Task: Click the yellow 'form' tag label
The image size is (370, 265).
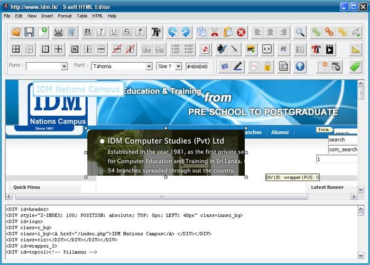Action: click(323, 129)
